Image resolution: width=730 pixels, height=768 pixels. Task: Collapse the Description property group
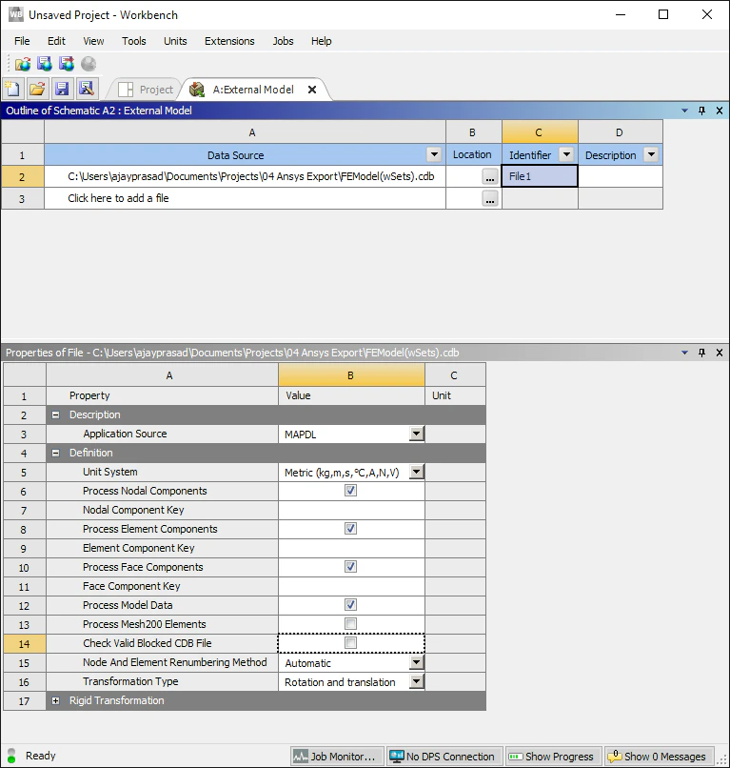coord(56,414)
